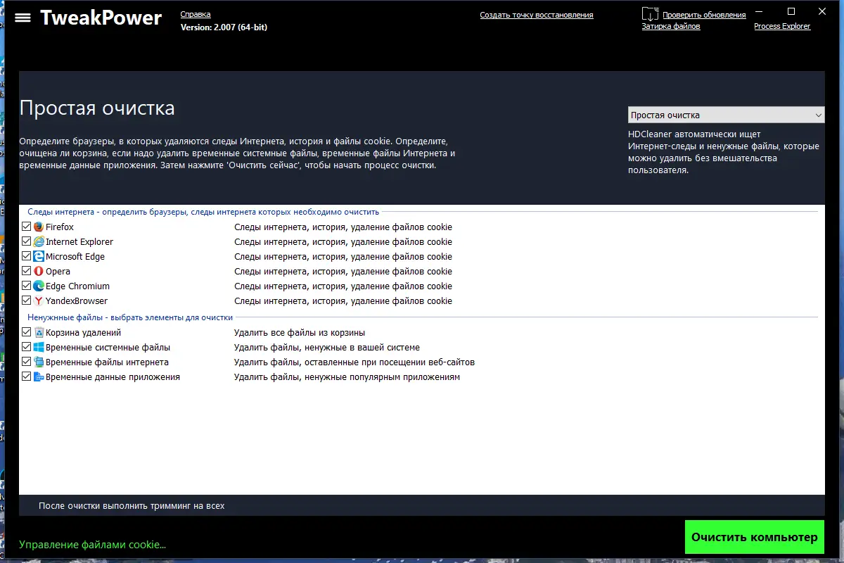Select the YandexBrowser row label
Viewport: 844px width, 563px height.
pyautogui.click(x=77, y=301)
